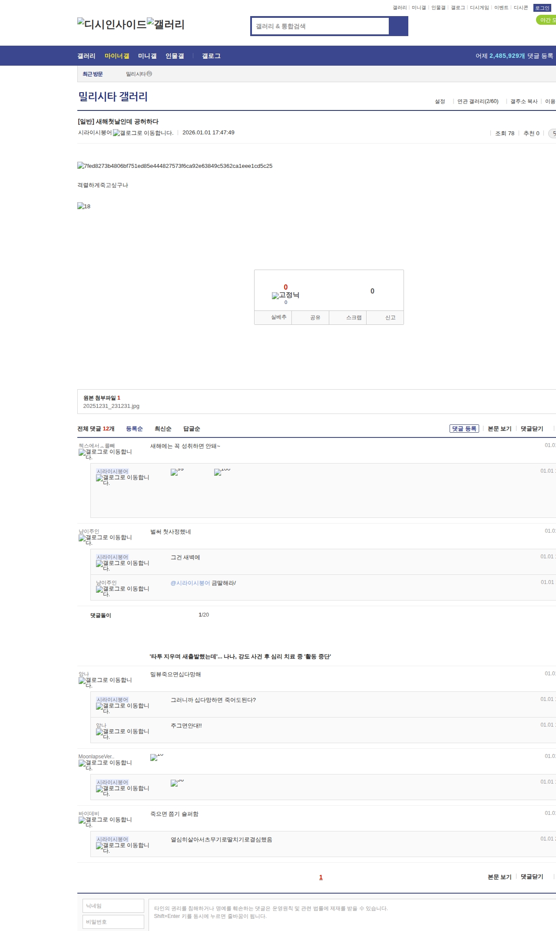Expand 연관 갤러리(2/60) list
This screenshot has height=931, width=556.
tap(477, 101)
